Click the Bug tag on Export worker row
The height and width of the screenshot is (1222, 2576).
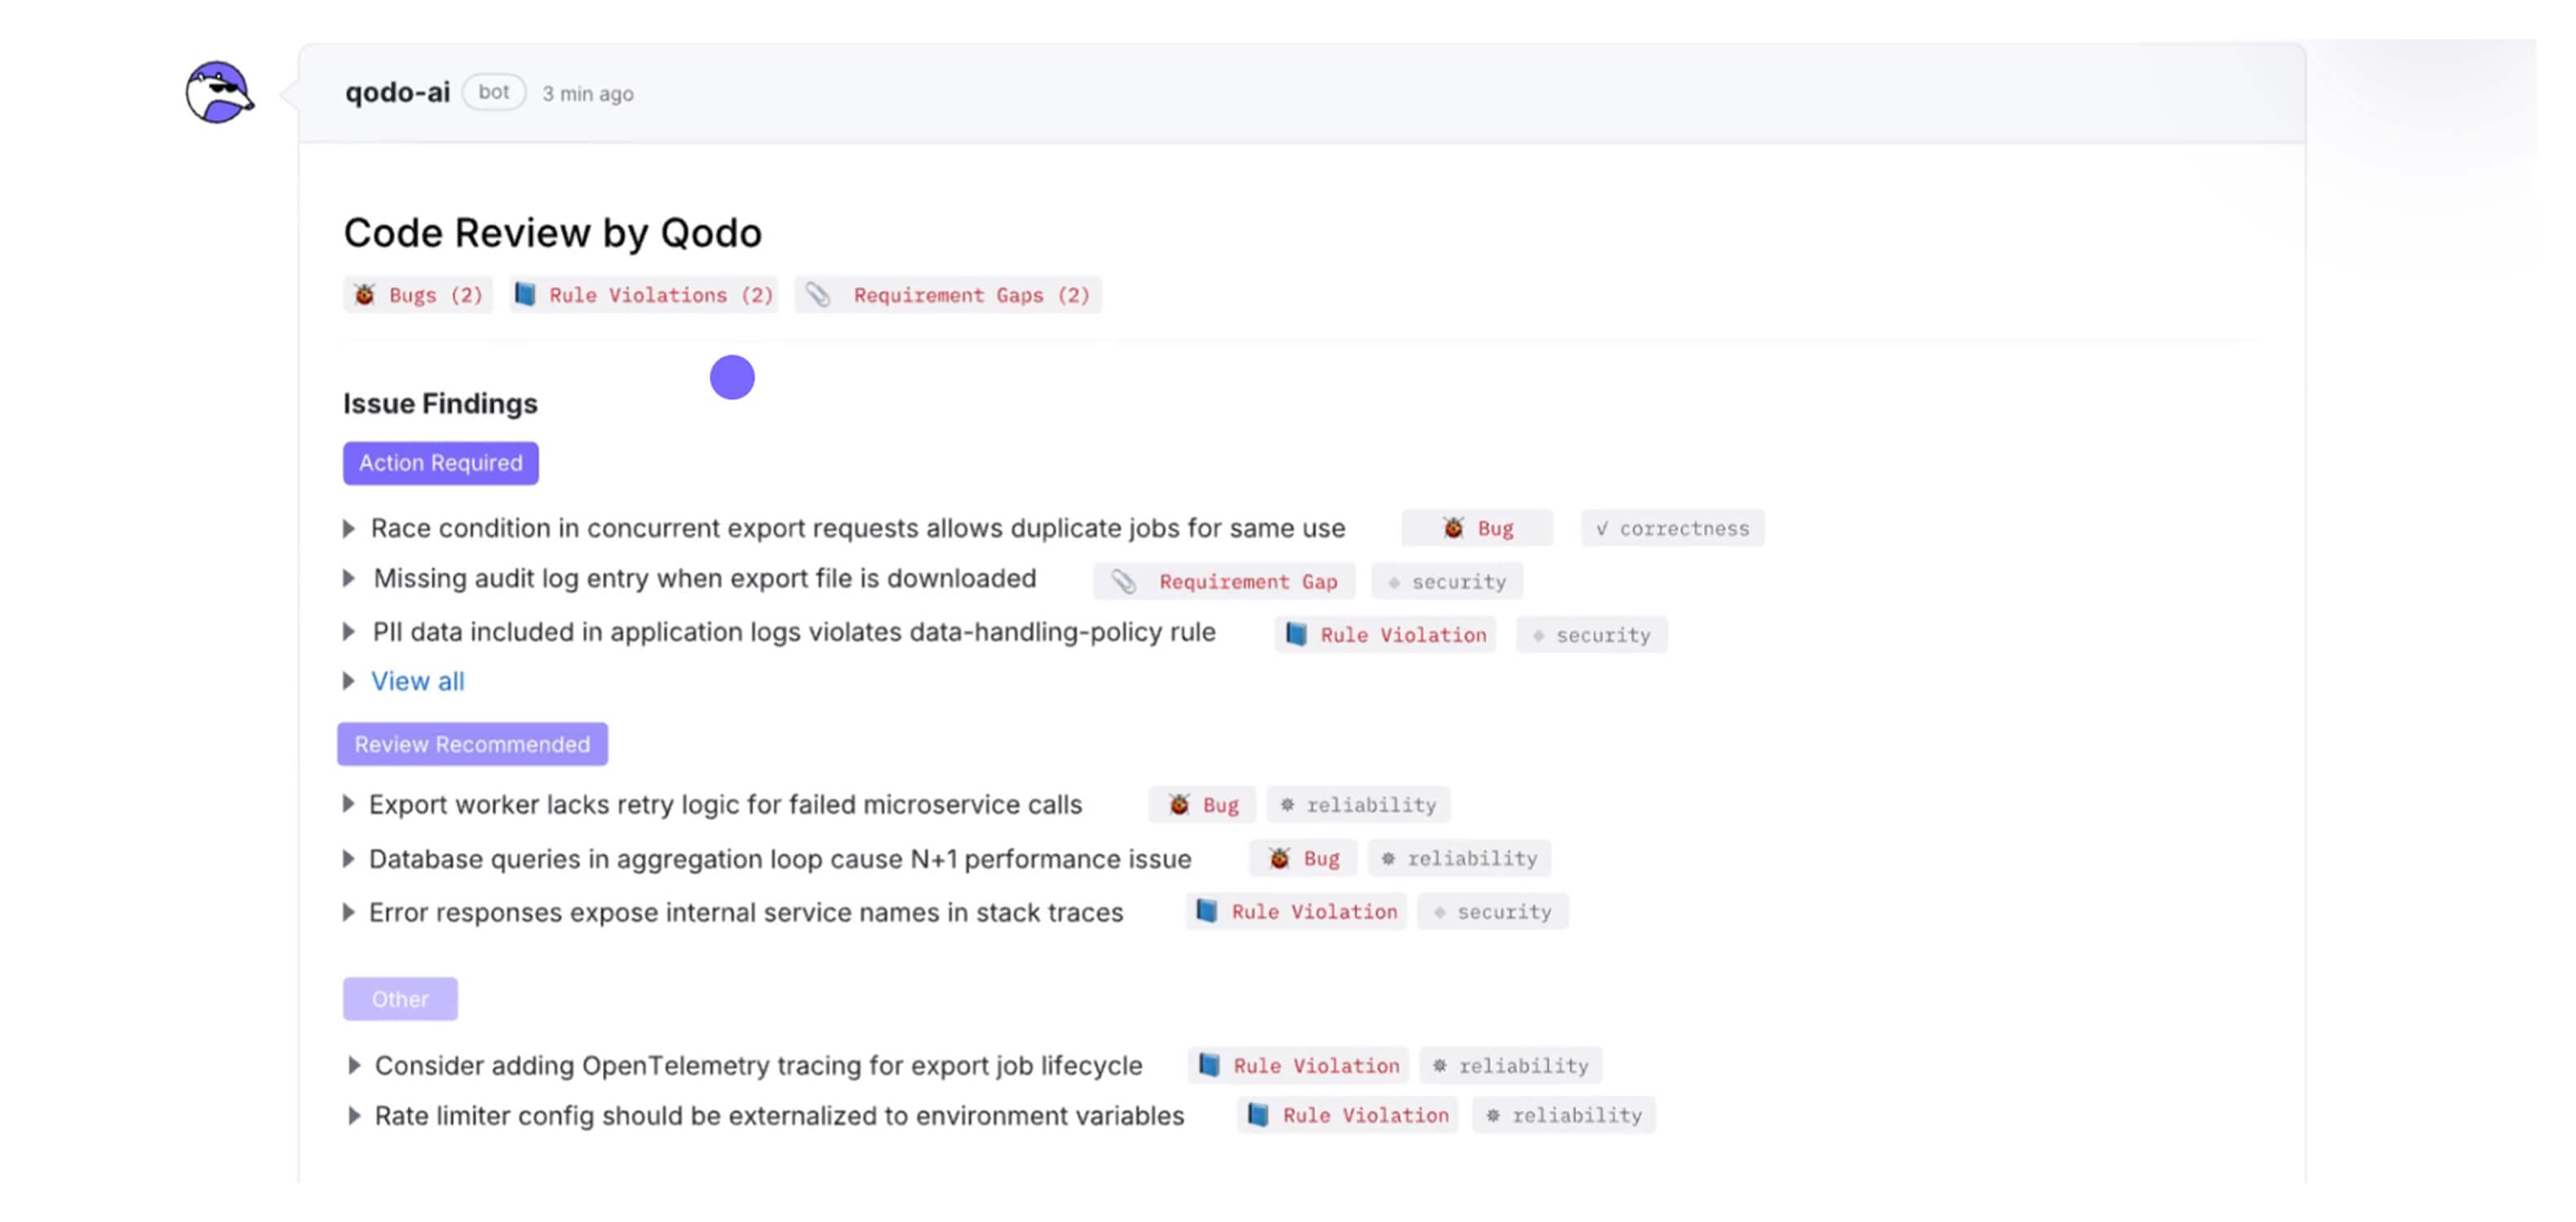pyautogui.click(x=1203, y=805)
